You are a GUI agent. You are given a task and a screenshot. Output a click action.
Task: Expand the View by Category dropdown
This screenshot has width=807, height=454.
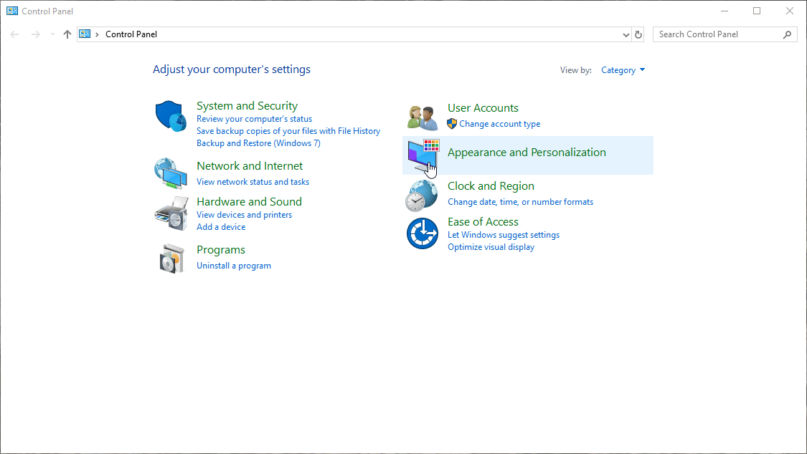point(623,70)
